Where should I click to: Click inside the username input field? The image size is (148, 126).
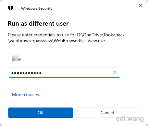[64, 58]
